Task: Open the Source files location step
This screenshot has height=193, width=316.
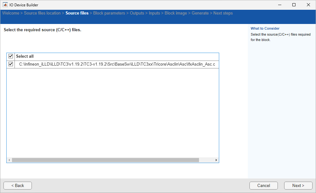Action: [x=42, y=13]
